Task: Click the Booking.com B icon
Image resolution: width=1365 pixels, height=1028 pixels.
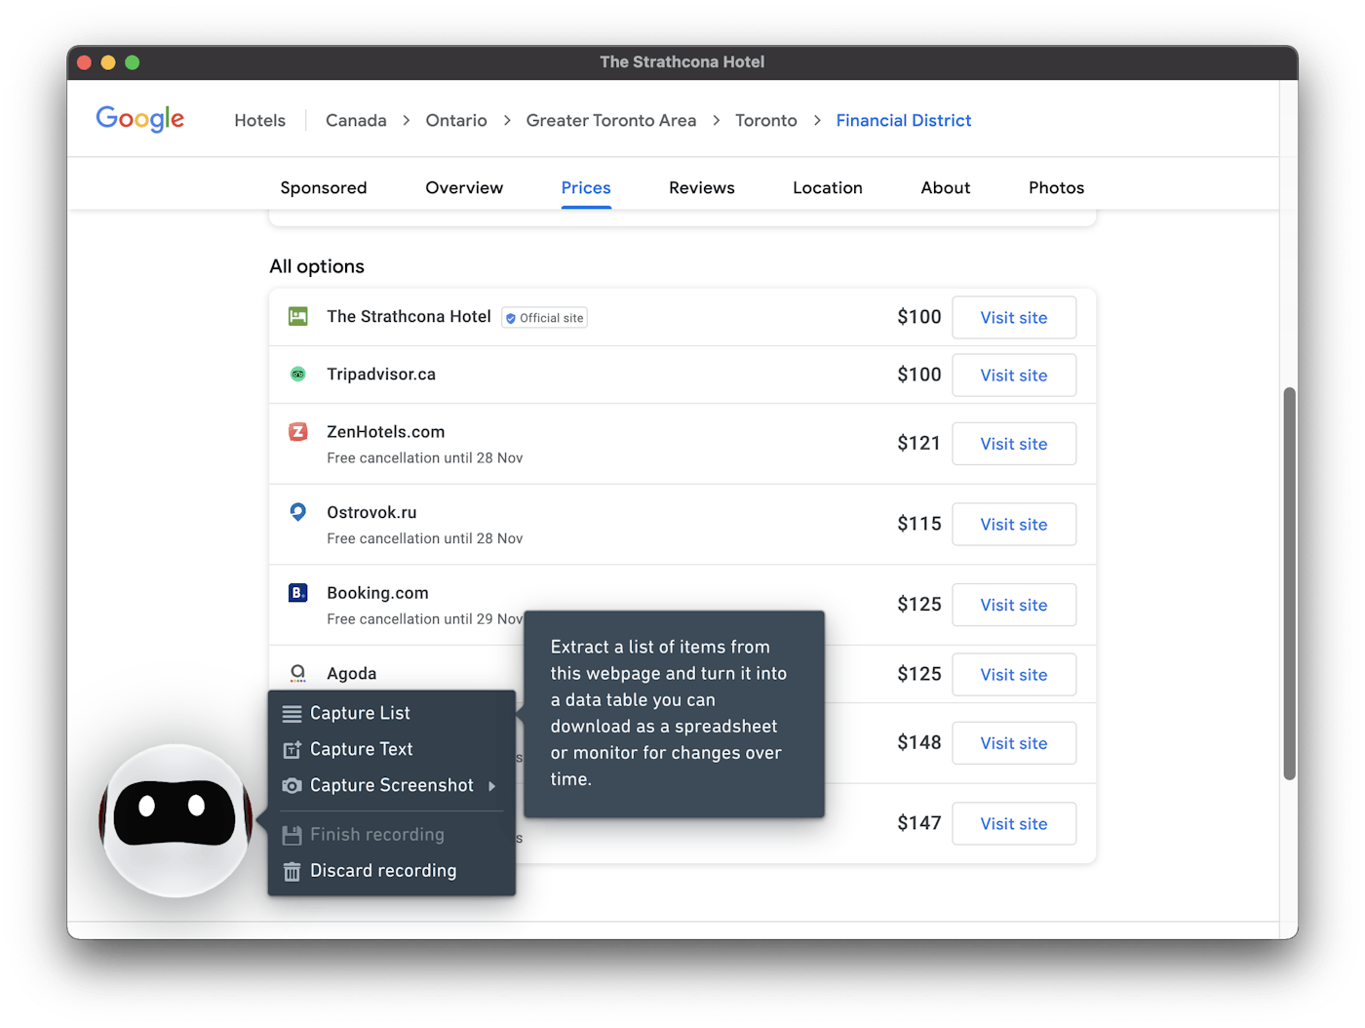Action: click(298, 593)
